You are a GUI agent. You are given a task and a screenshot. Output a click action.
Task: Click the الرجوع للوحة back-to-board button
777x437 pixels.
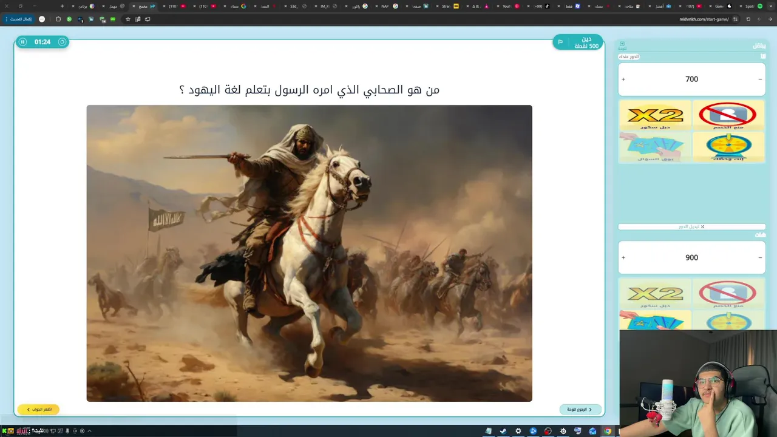click(x=580, y=410)
